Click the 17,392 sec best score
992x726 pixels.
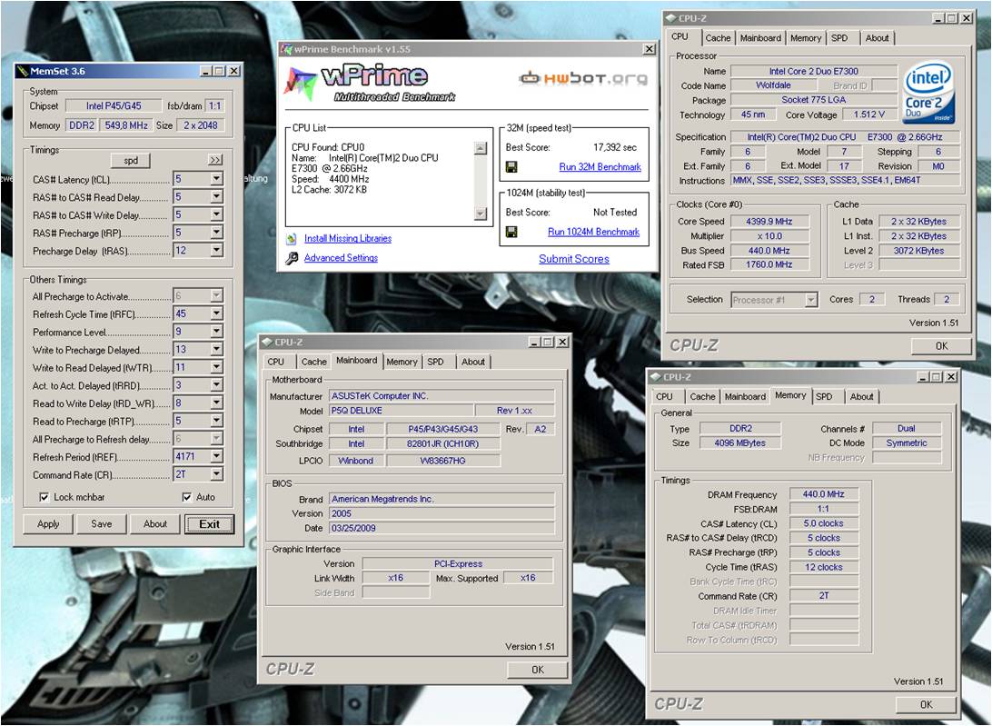[x=615, y=147]
